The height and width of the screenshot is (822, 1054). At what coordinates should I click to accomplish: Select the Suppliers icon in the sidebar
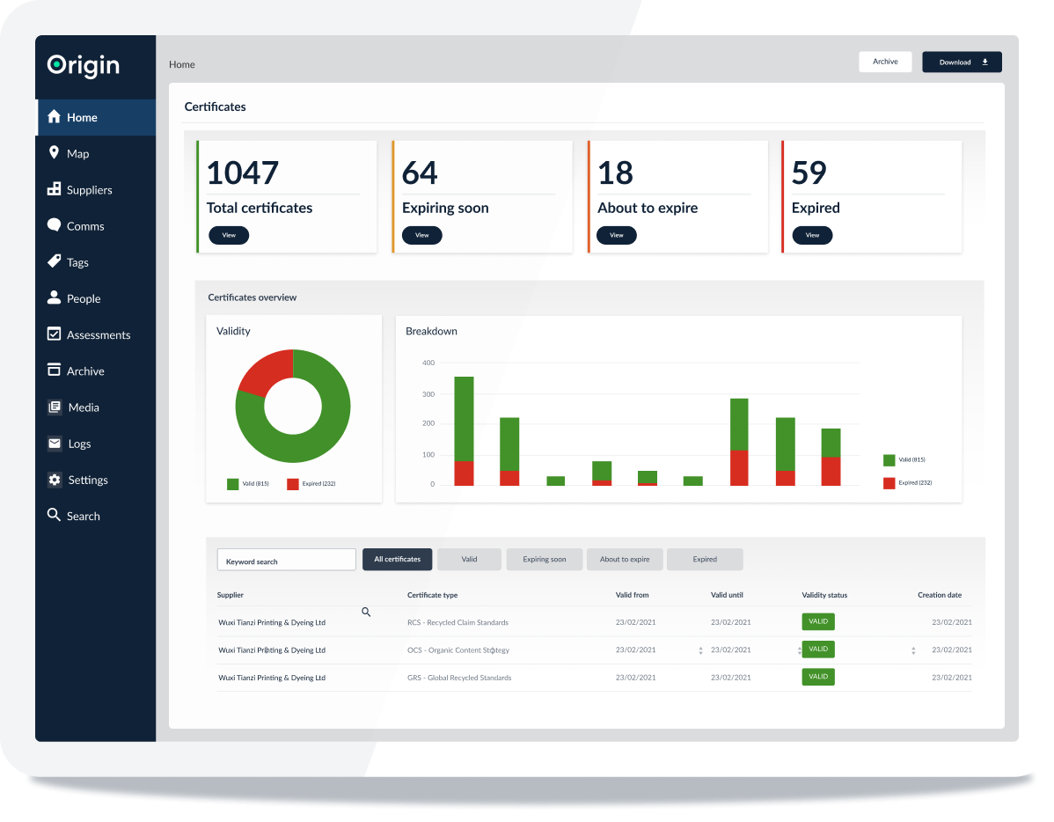(x=55, y=189)
